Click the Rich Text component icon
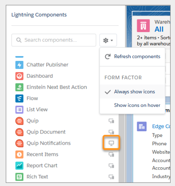Image resolution: width=175 pixels, height=186 pixels. 19,177
